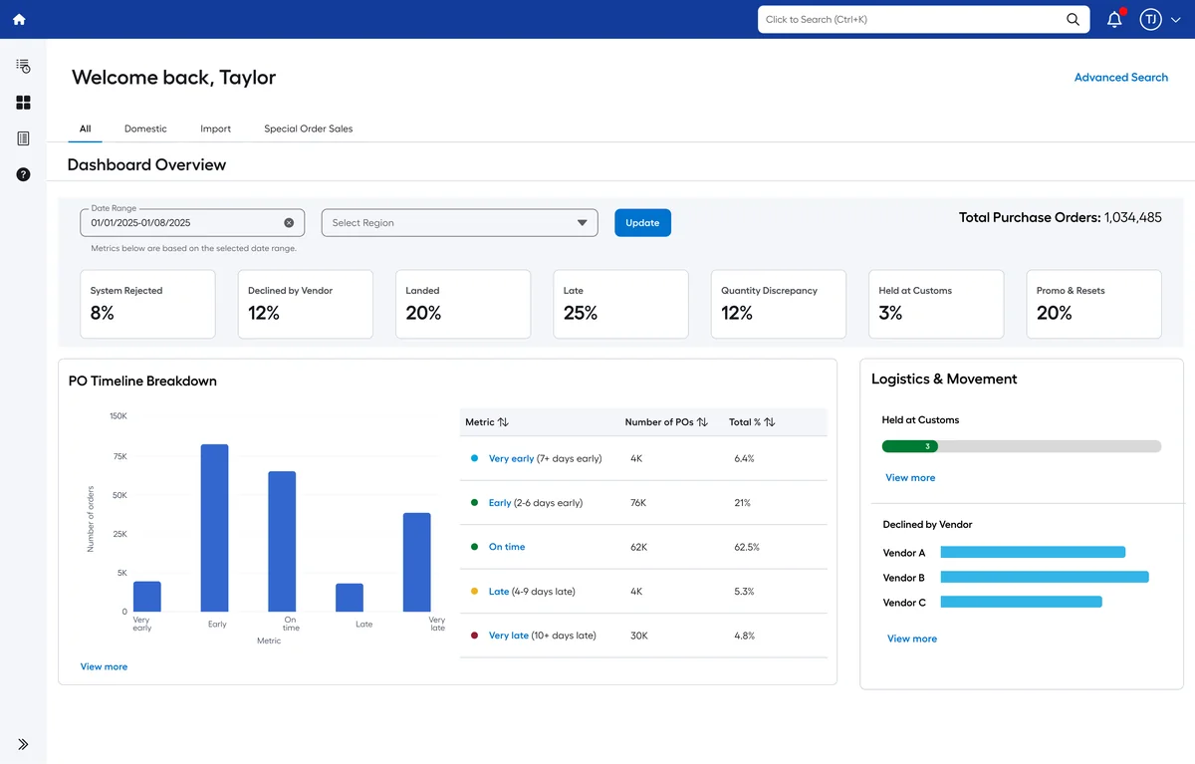Click the Very late bar in chart
Image resolution: width=1195 pixels, height=764 pixels.
(417, 562)
